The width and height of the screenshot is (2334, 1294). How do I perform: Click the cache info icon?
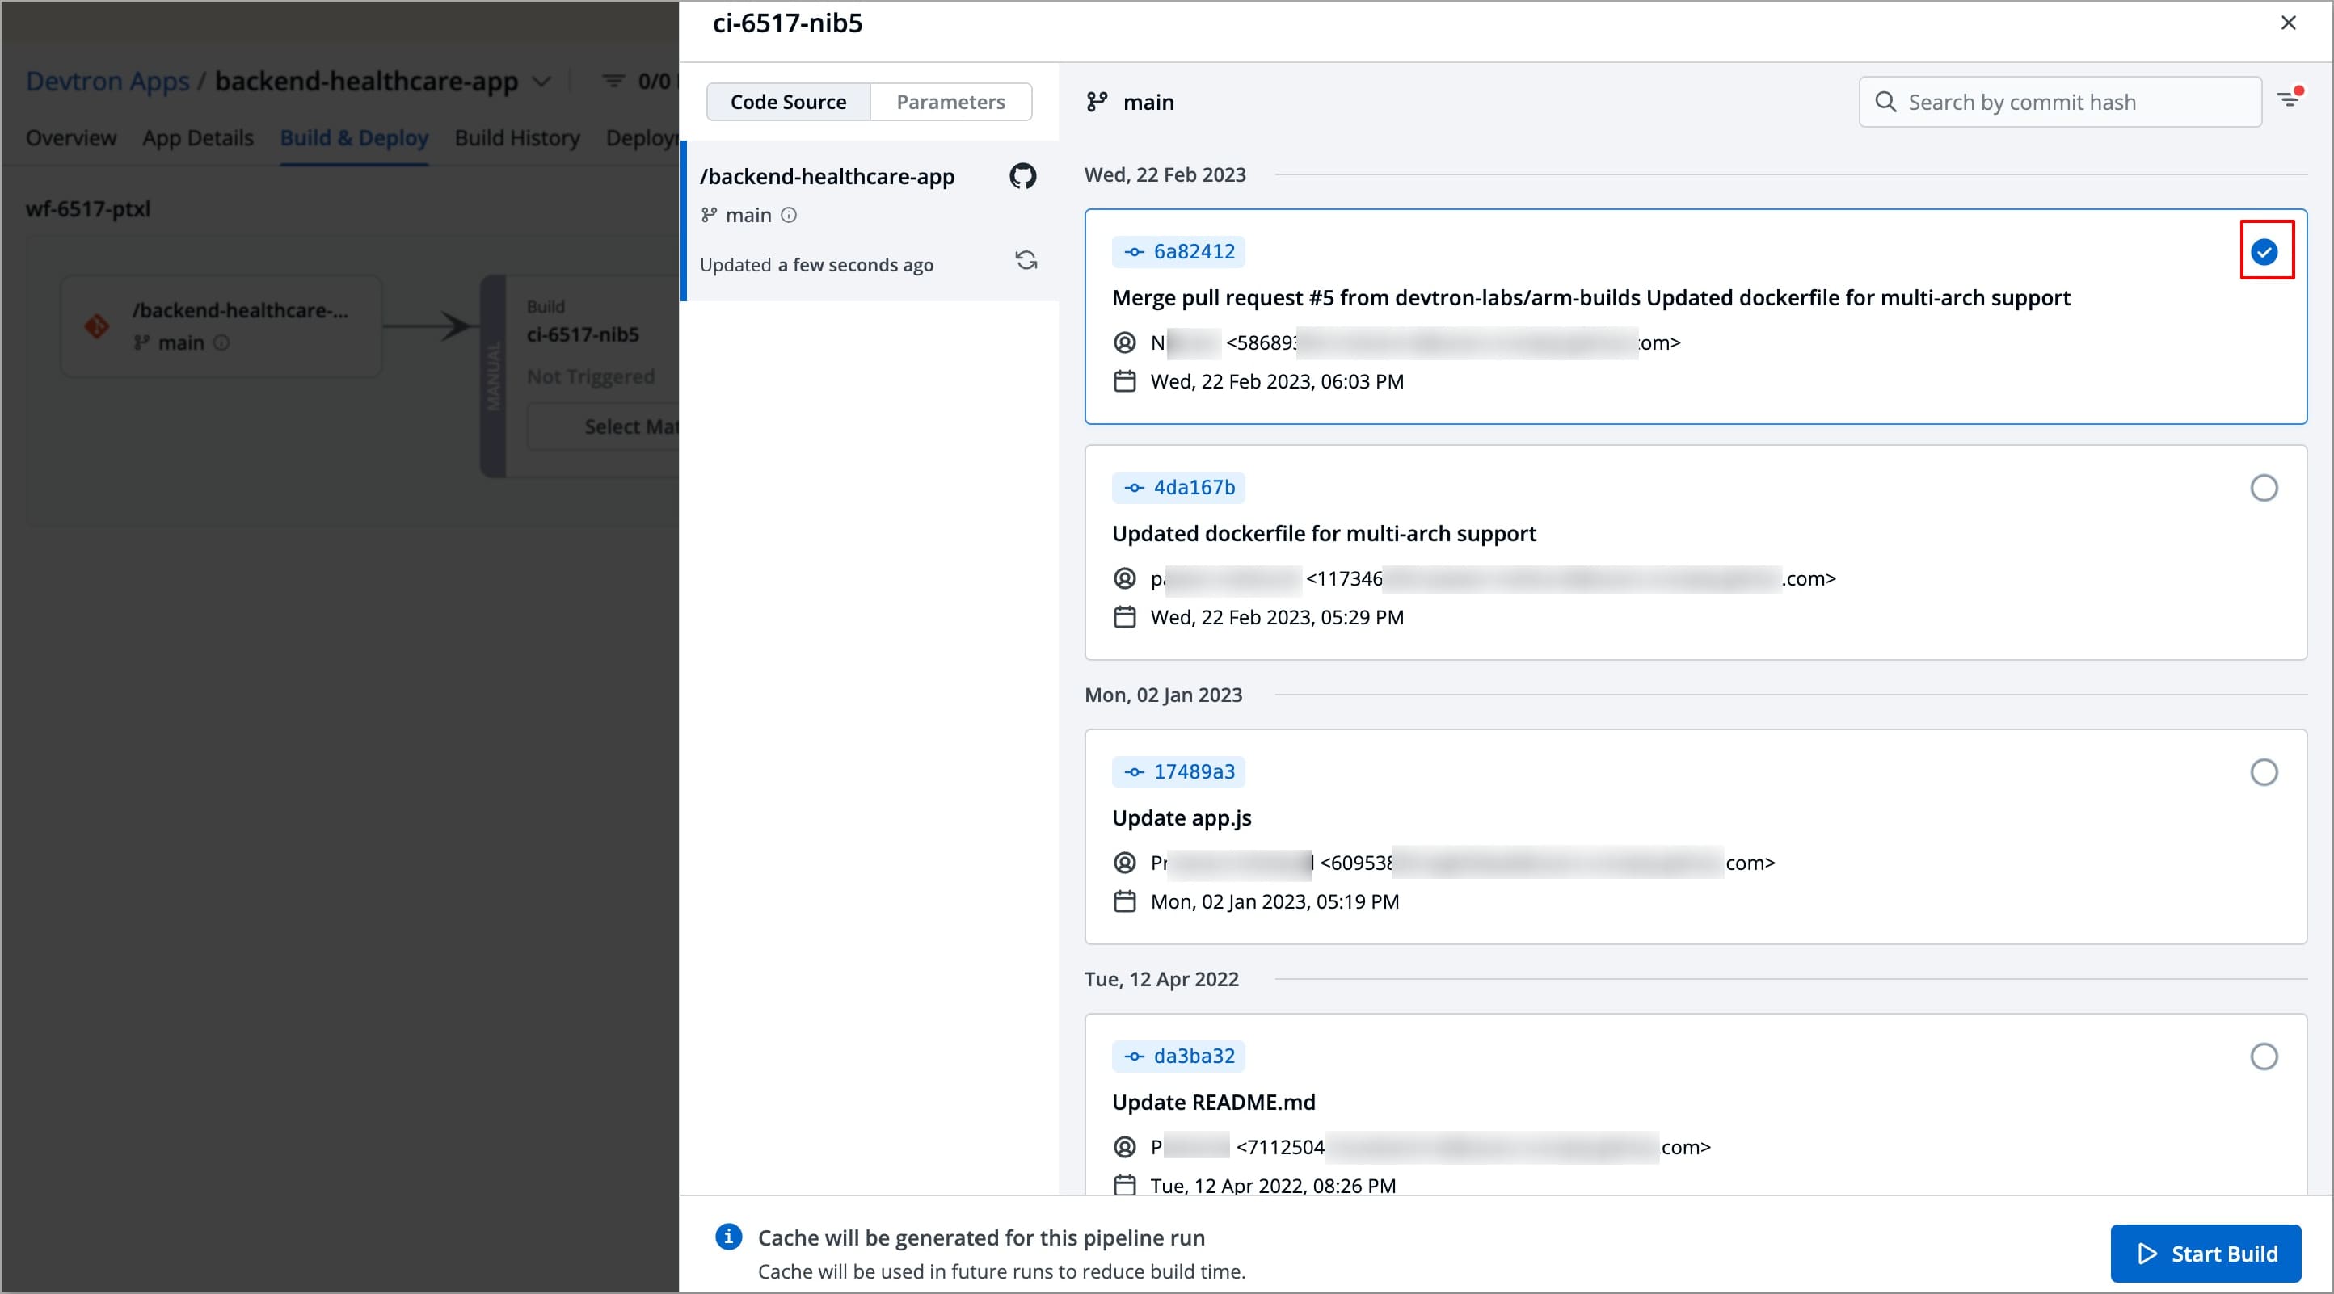[x=728, y=1236]
